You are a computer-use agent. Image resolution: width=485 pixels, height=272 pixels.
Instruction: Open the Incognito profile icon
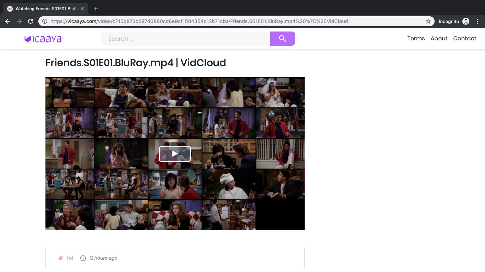pyautogui.click(x=466, y=21)
